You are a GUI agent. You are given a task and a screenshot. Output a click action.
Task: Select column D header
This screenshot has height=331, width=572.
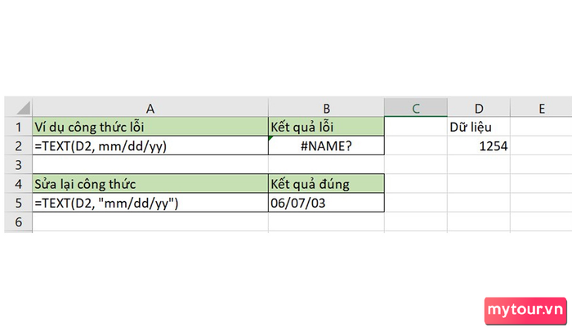(479, 108)
